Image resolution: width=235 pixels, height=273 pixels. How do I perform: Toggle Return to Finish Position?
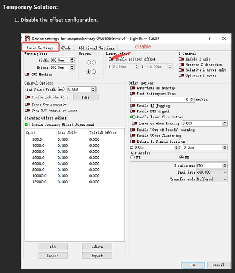(x=133, y=141)
